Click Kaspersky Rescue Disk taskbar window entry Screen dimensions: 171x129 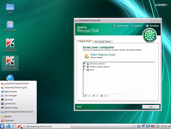tap(48, 126)
